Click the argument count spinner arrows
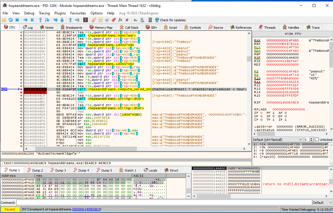333x213 pixels. point(311,139)
